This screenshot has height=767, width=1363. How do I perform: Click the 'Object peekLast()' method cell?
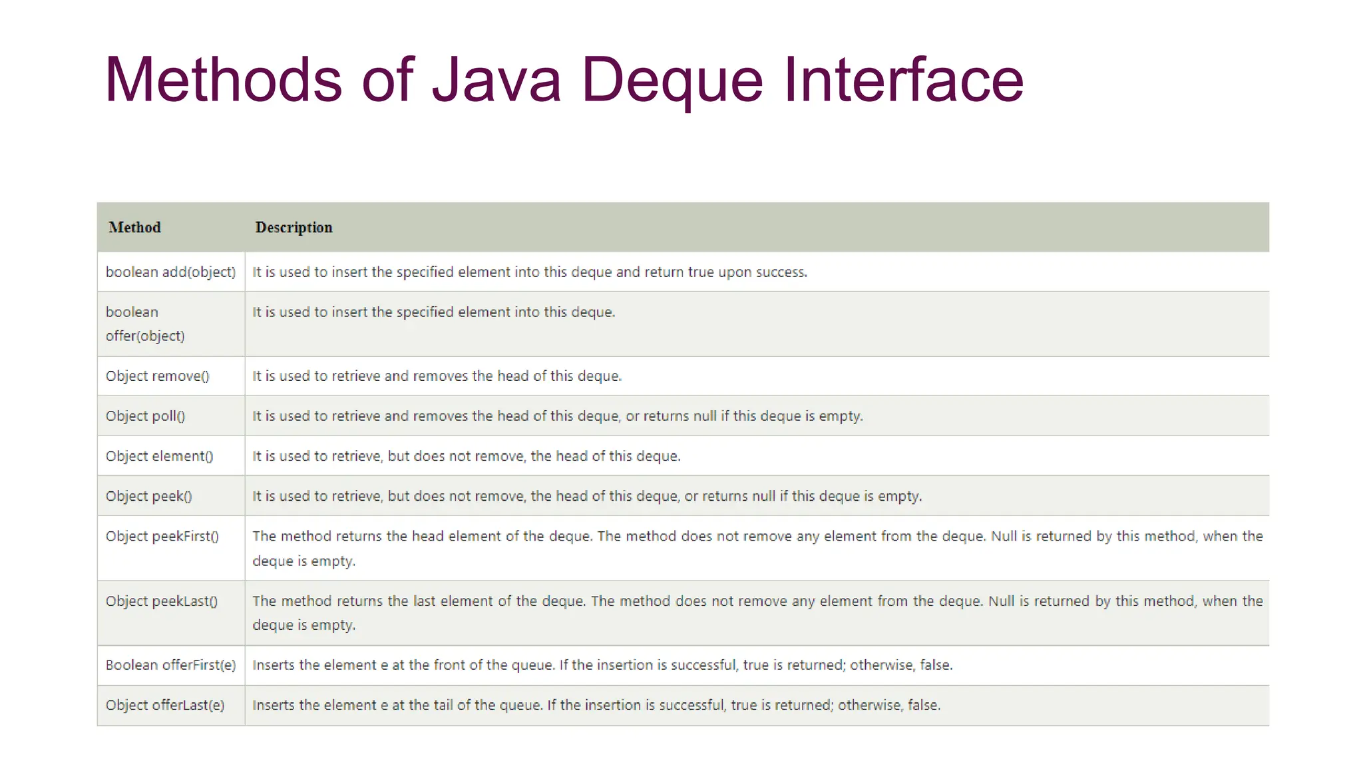(171, 613)
